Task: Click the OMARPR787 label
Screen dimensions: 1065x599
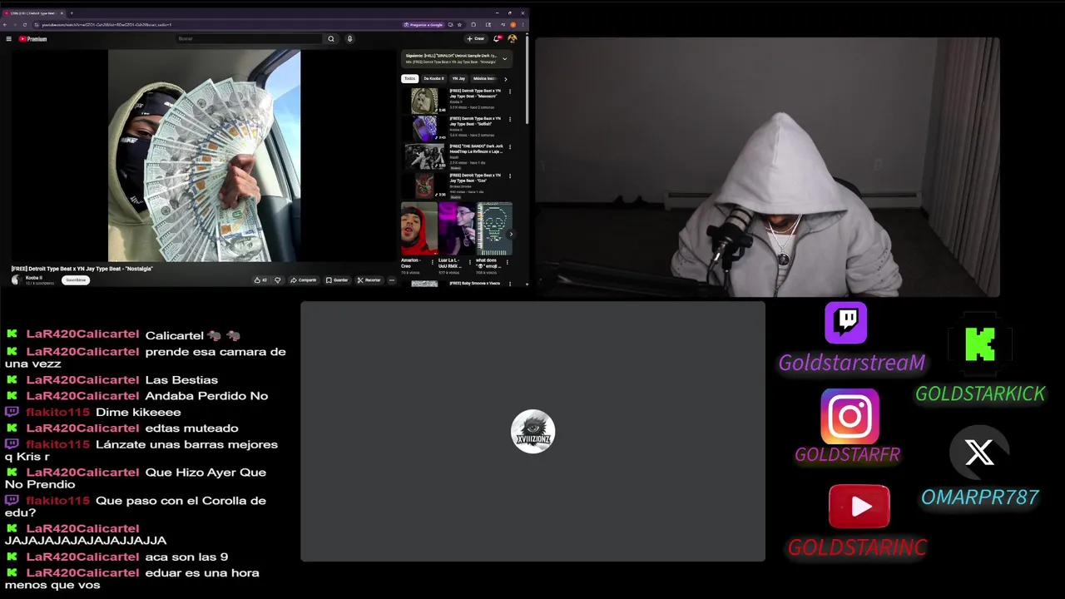Action: pyautogui.click(x=979, y=498)
